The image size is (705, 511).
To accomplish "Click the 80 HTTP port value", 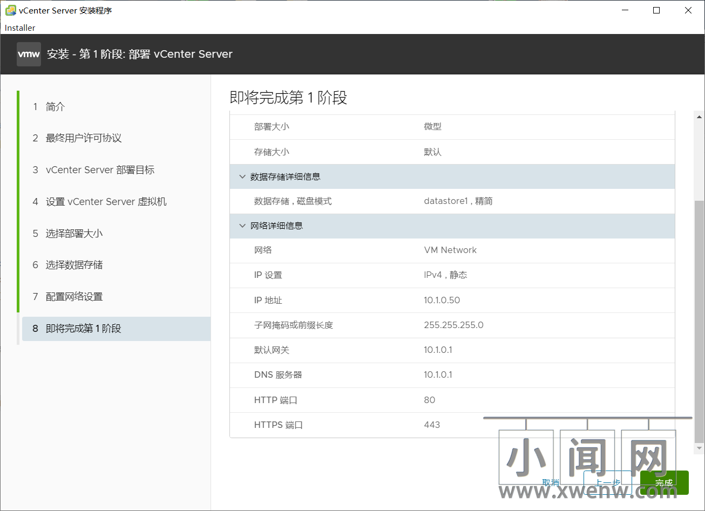I will coord(430,400).
